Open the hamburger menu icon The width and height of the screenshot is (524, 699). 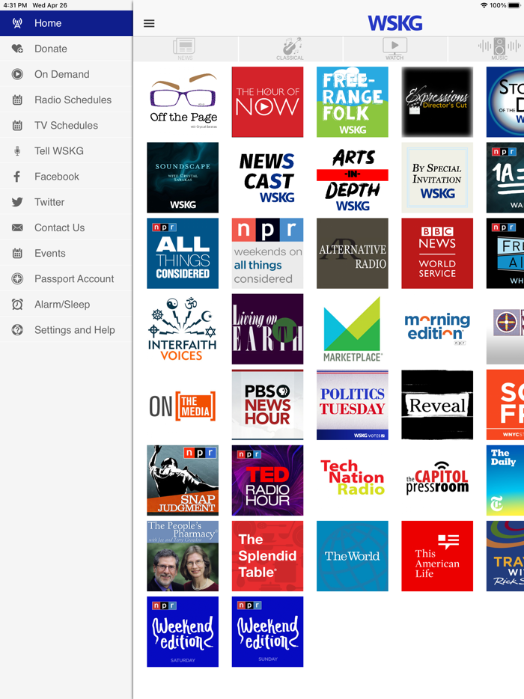click(x=149, y=23)
